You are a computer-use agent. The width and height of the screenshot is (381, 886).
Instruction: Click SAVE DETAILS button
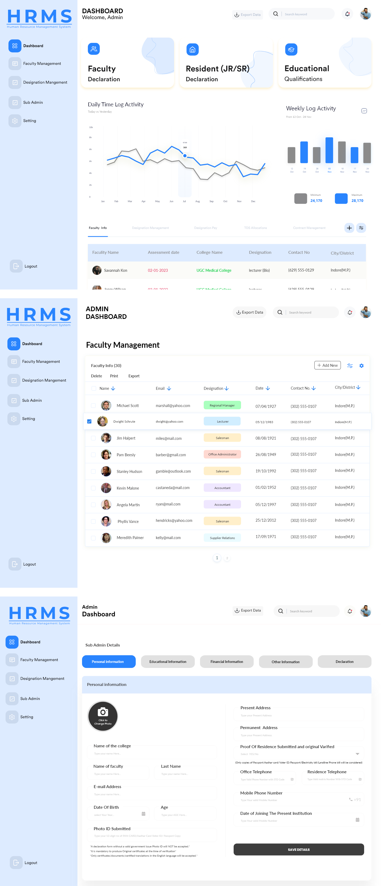298,849
